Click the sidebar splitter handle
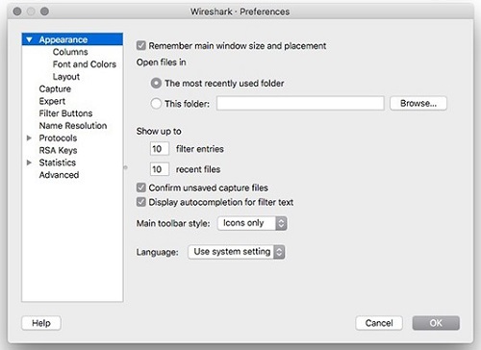Viewport: 481px width, 350px height. click(125, 167)
